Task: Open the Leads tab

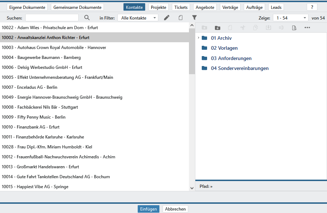Action: (x=276, y=7)
